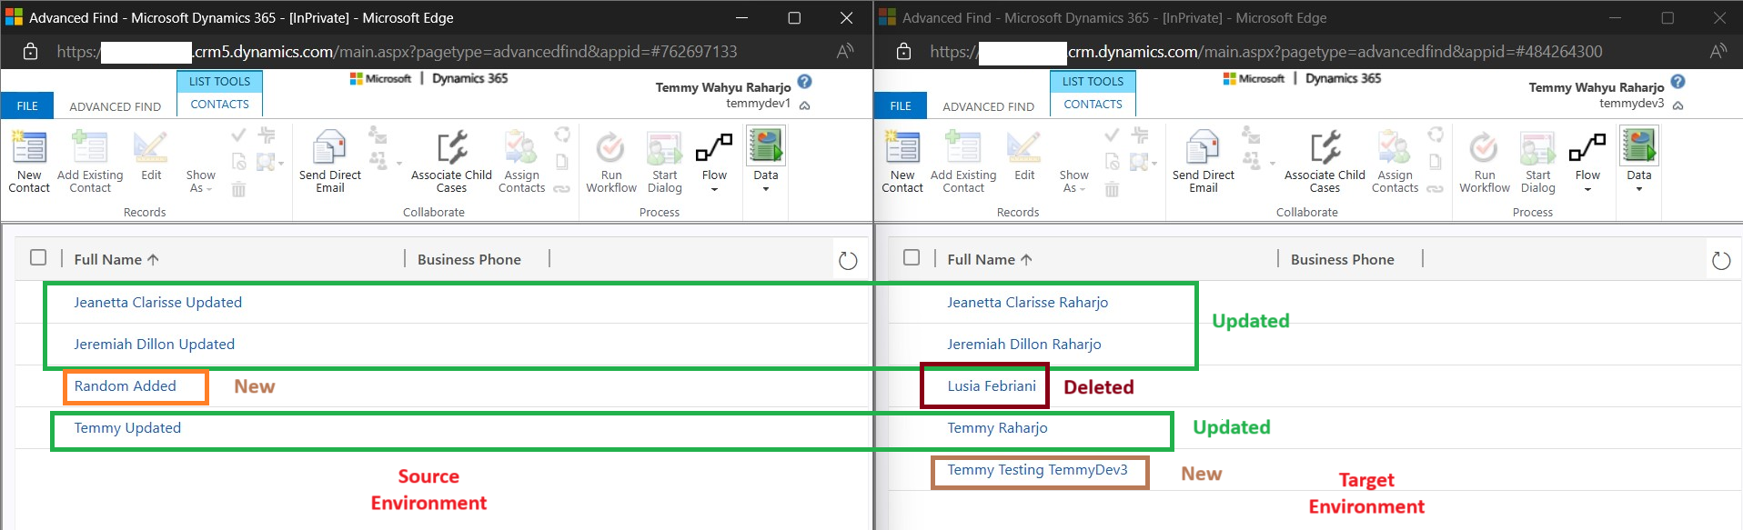
Task: Click Associate Child Cases in target window
Action: tap(1325, 162)
